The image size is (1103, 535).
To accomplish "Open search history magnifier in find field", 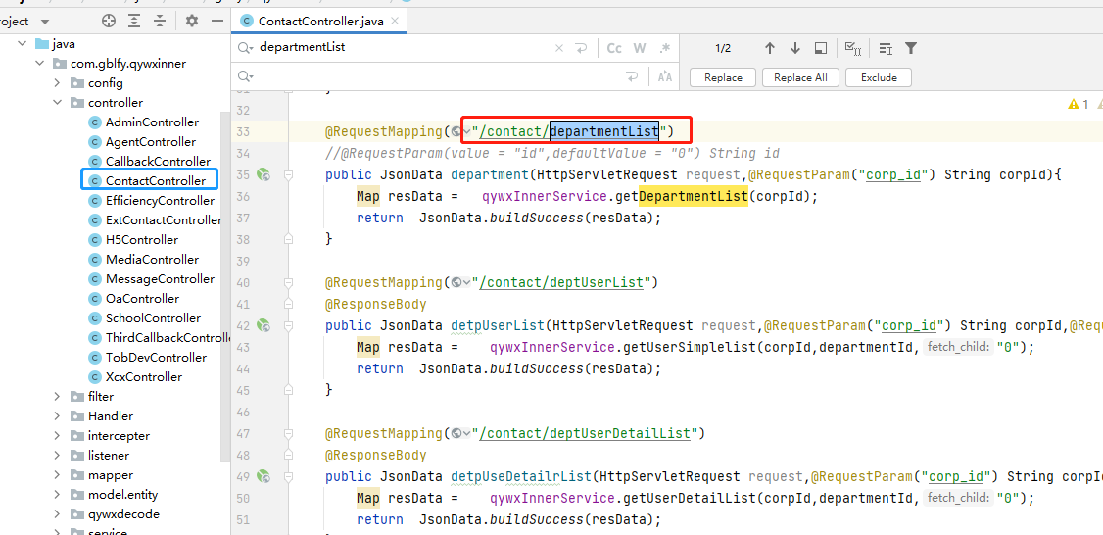I will point(246,49).
